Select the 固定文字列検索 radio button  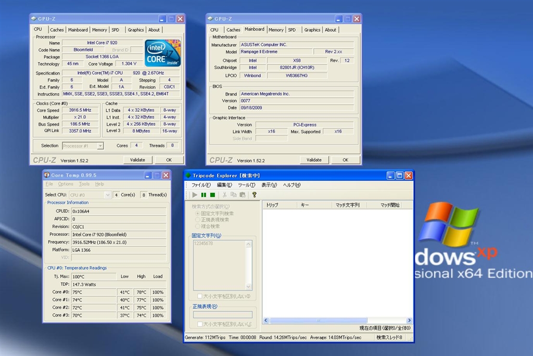197,213
